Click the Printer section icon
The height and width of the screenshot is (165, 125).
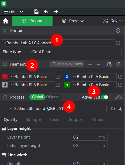[5, 31]
